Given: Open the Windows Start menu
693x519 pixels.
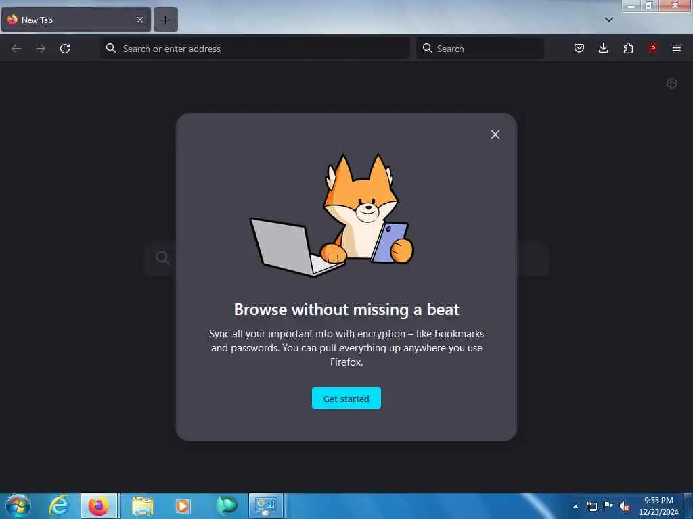Looking at the screenshot, I should (x=18, y=505).
